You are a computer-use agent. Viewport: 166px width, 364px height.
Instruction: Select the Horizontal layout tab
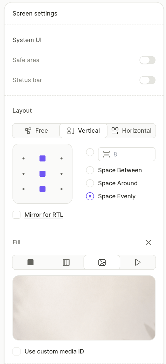[x=131, y=131]
